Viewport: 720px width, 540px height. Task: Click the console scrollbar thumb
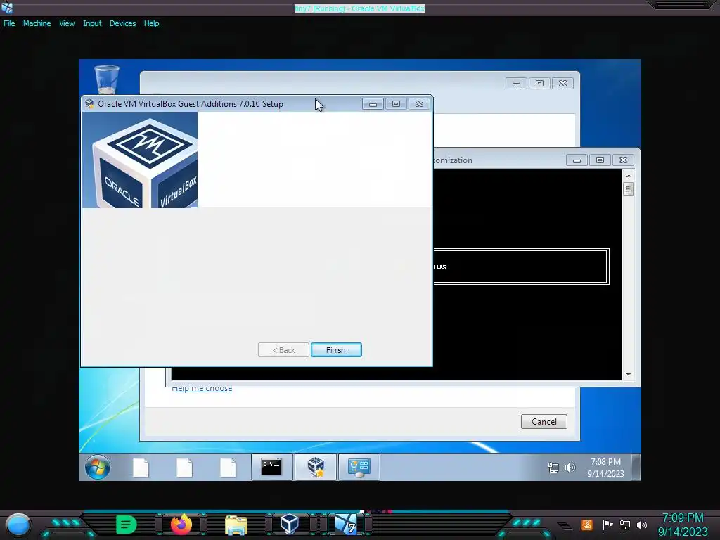629,188
